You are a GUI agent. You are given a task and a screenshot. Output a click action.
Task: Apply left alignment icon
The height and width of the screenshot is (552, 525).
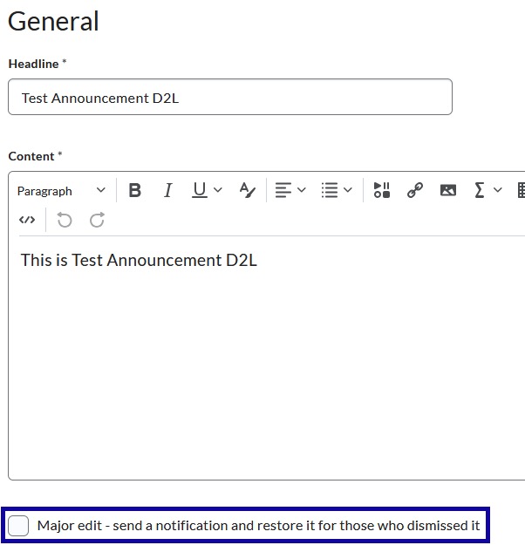point(283,190)
